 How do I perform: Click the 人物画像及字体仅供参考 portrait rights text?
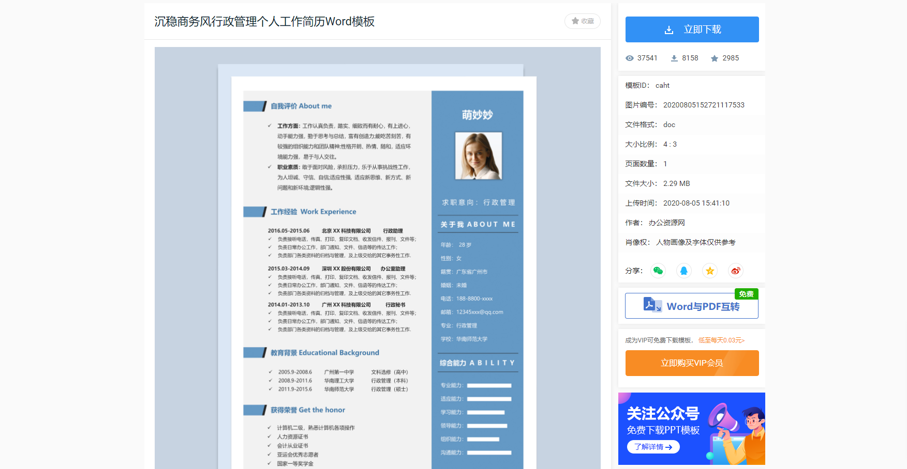click(x=696, y=242)
